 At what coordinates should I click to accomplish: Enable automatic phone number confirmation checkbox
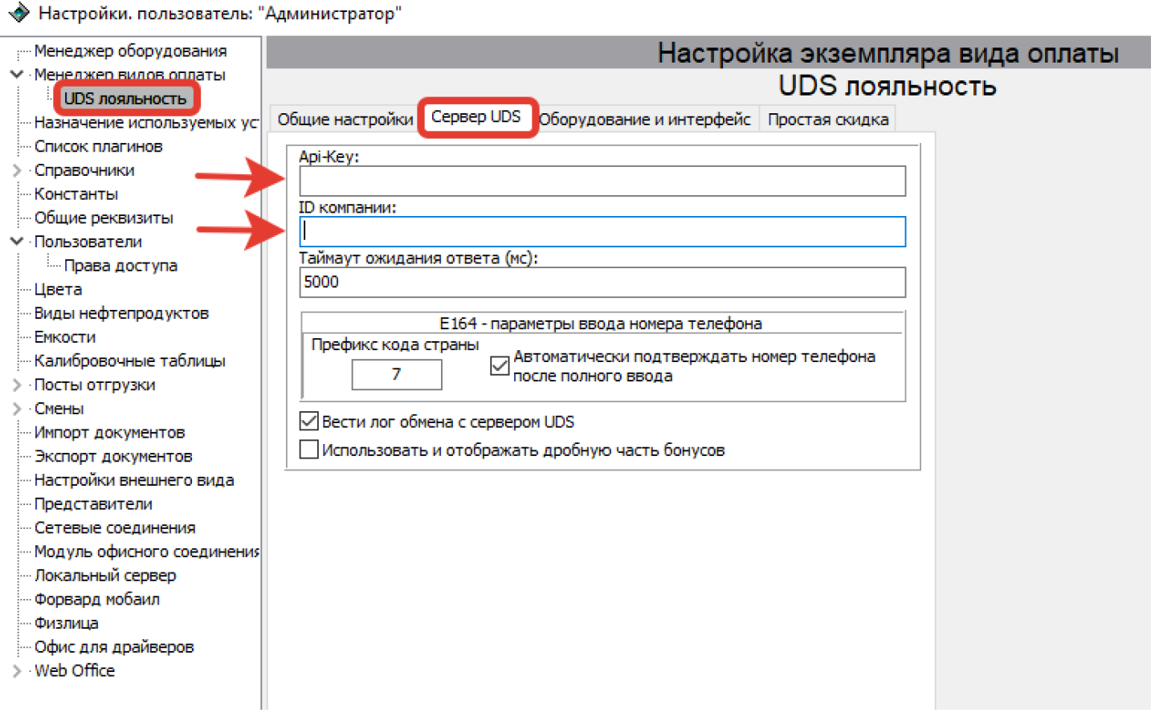tap(500, 366)
